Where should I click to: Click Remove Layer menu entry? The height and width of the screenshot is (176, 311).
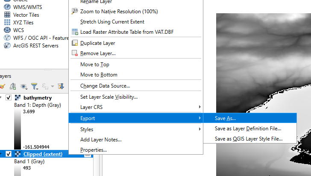coord(98,53)
